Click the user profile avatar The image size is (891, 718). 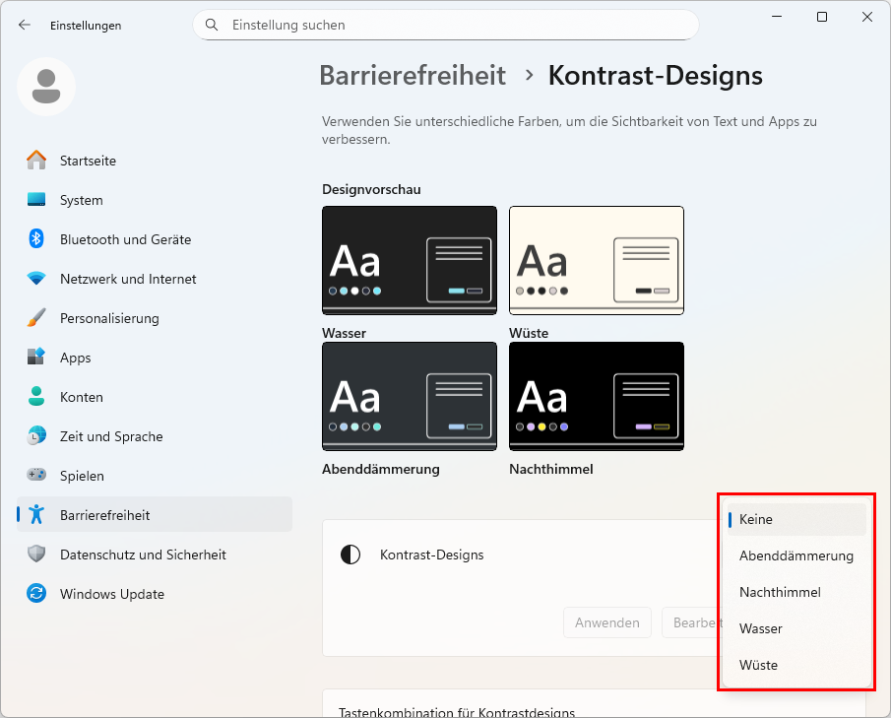point(46,87)
